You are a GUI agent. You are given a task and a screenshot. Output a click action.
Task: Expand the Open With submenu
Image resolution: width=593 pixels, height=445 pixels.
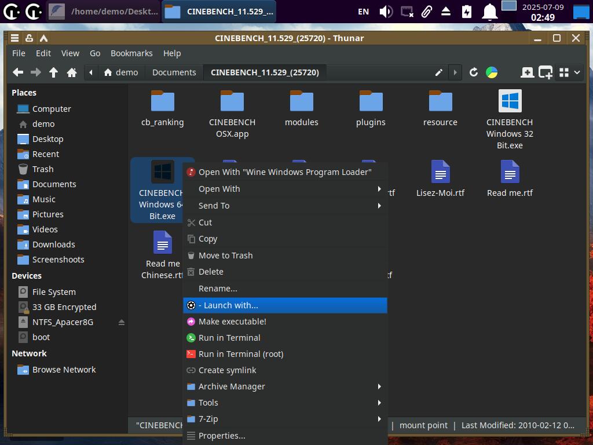click(x=285, y=189)
